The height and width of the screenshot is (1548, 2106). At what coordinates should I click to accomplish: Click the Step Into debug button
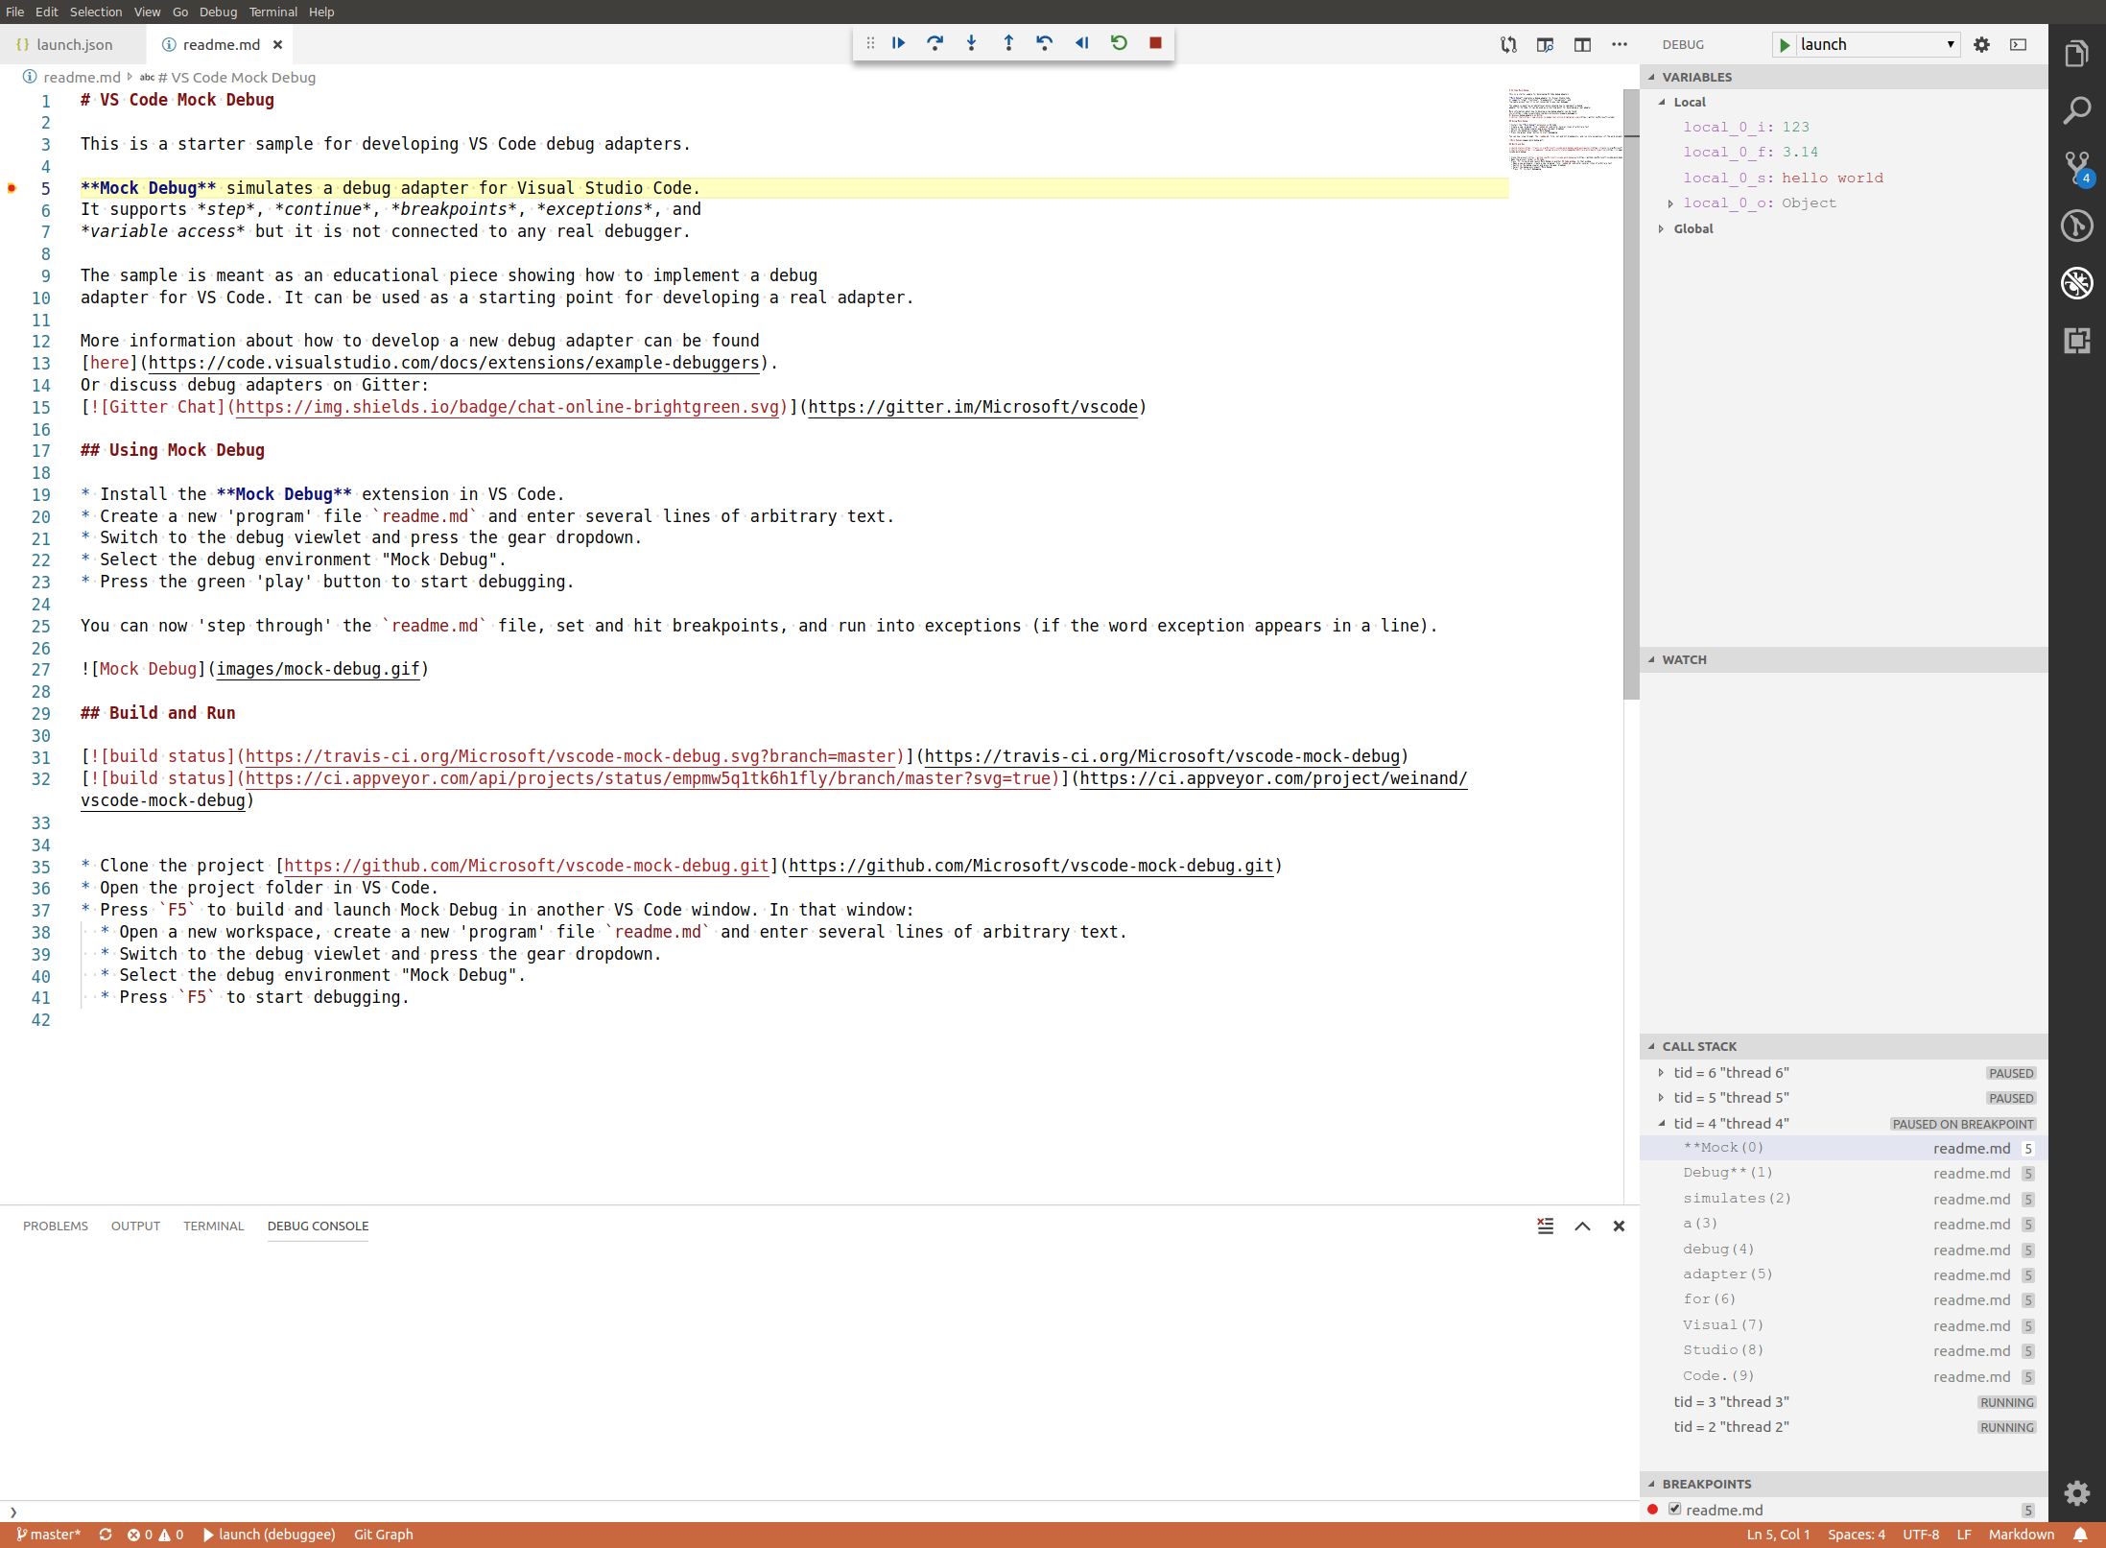pos(971,43)
